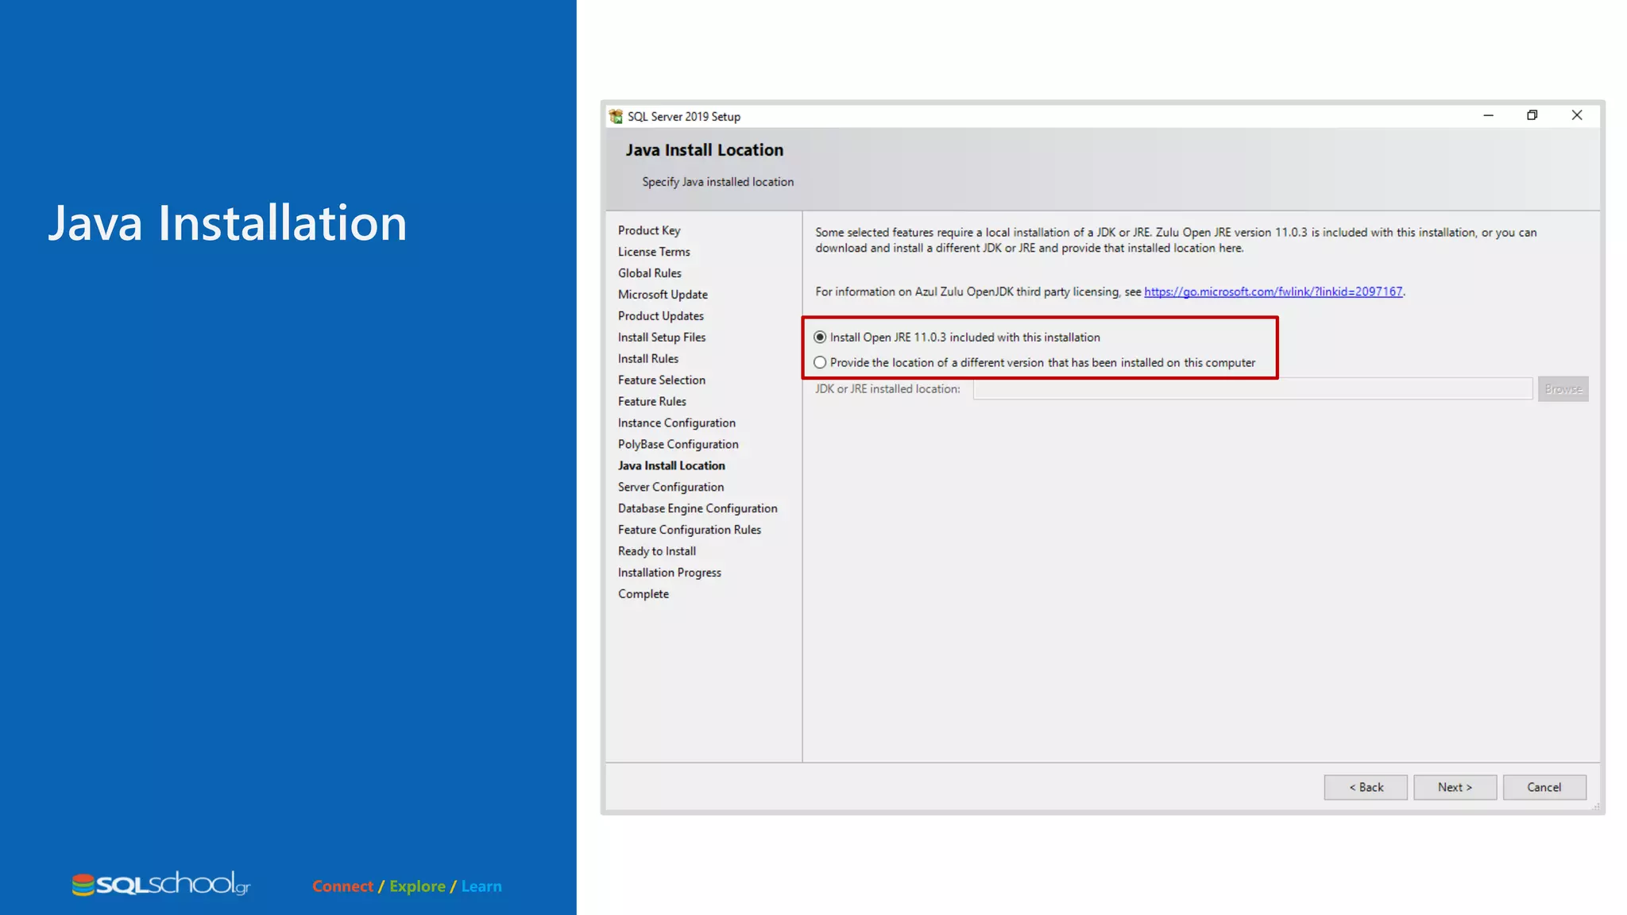
Task: Select Install Open JRE 11.0.3 radio button
Action: (x=820, y=338)
